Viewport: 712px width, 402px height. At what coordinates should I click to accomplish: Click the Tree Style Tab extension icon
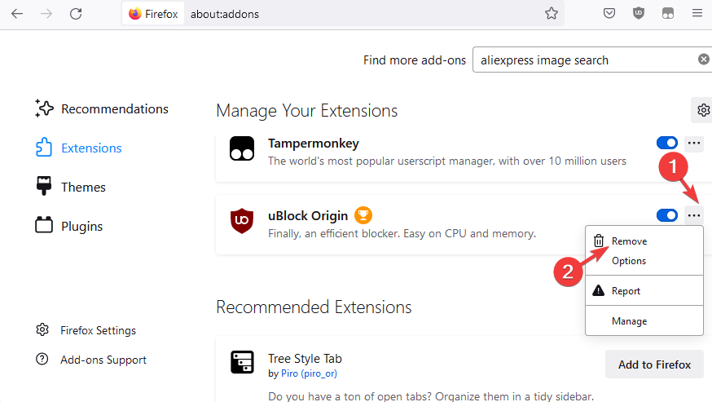pyautogui.click(x=242, y=362)
